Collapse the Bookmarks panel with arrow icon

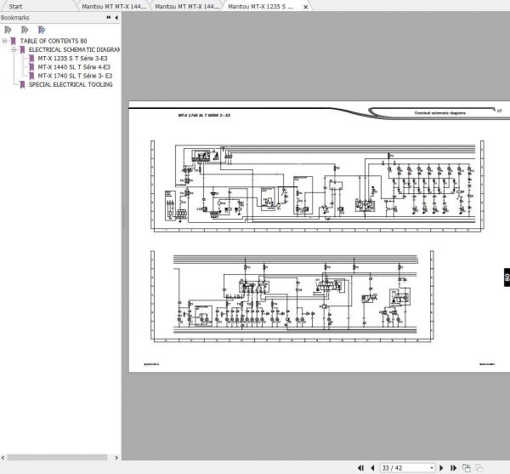pos(116,18)
